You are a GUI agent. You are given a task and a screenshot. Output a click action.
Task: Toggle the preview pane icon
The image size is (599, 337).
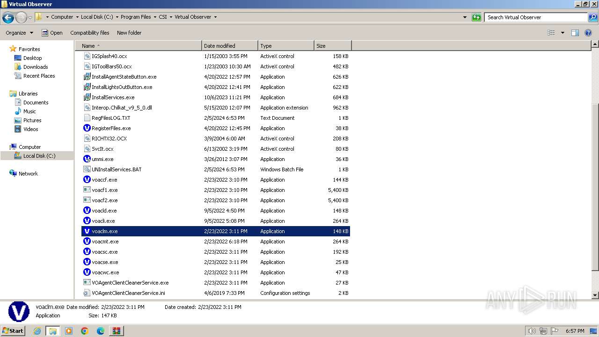point(575,33)
